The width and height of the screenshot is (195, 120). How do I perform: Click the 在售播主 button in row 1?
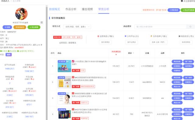click(177, 66)
